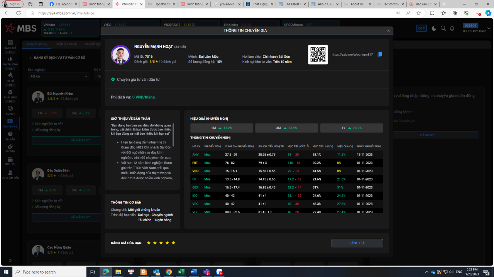
Task: Click ANV stock code in table
Action: pos(196,155)
